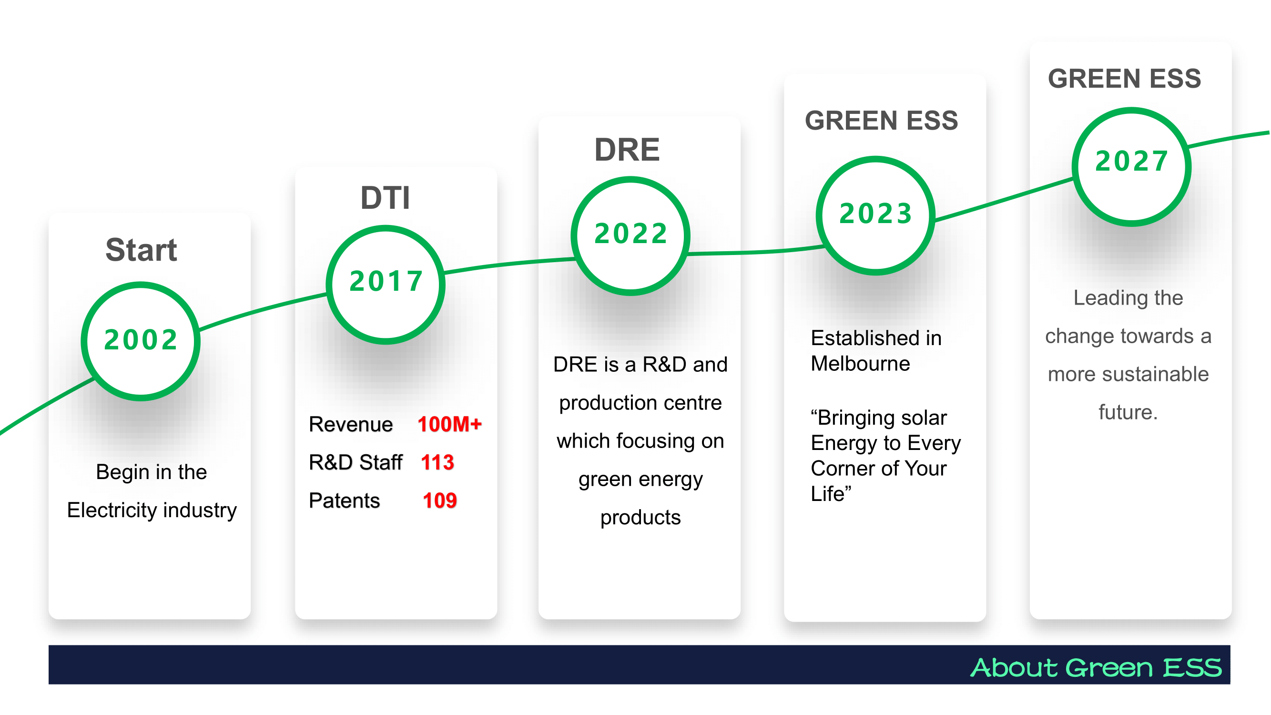Click the "R&D Staff" label
The height and width of the screenshot is (715, 1271).
356,462
